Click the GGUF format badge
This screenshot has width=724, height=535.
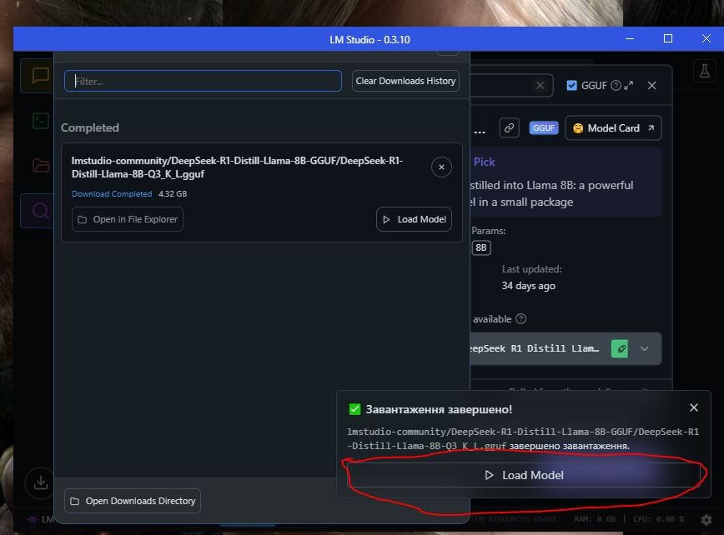coord(544,127)
